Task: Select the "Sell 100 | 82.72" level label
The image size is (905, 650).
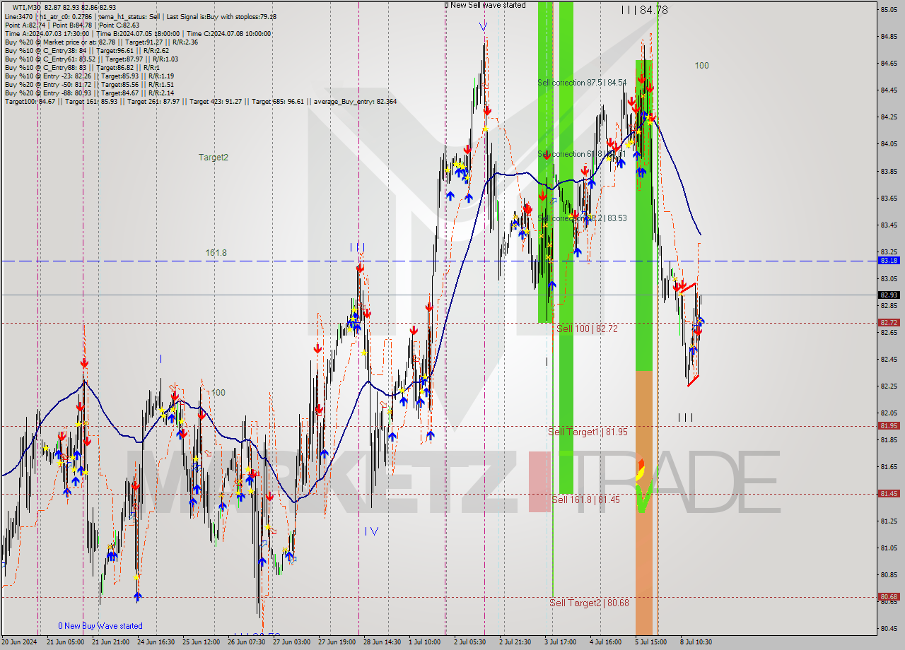Action: tap(587, 329)
